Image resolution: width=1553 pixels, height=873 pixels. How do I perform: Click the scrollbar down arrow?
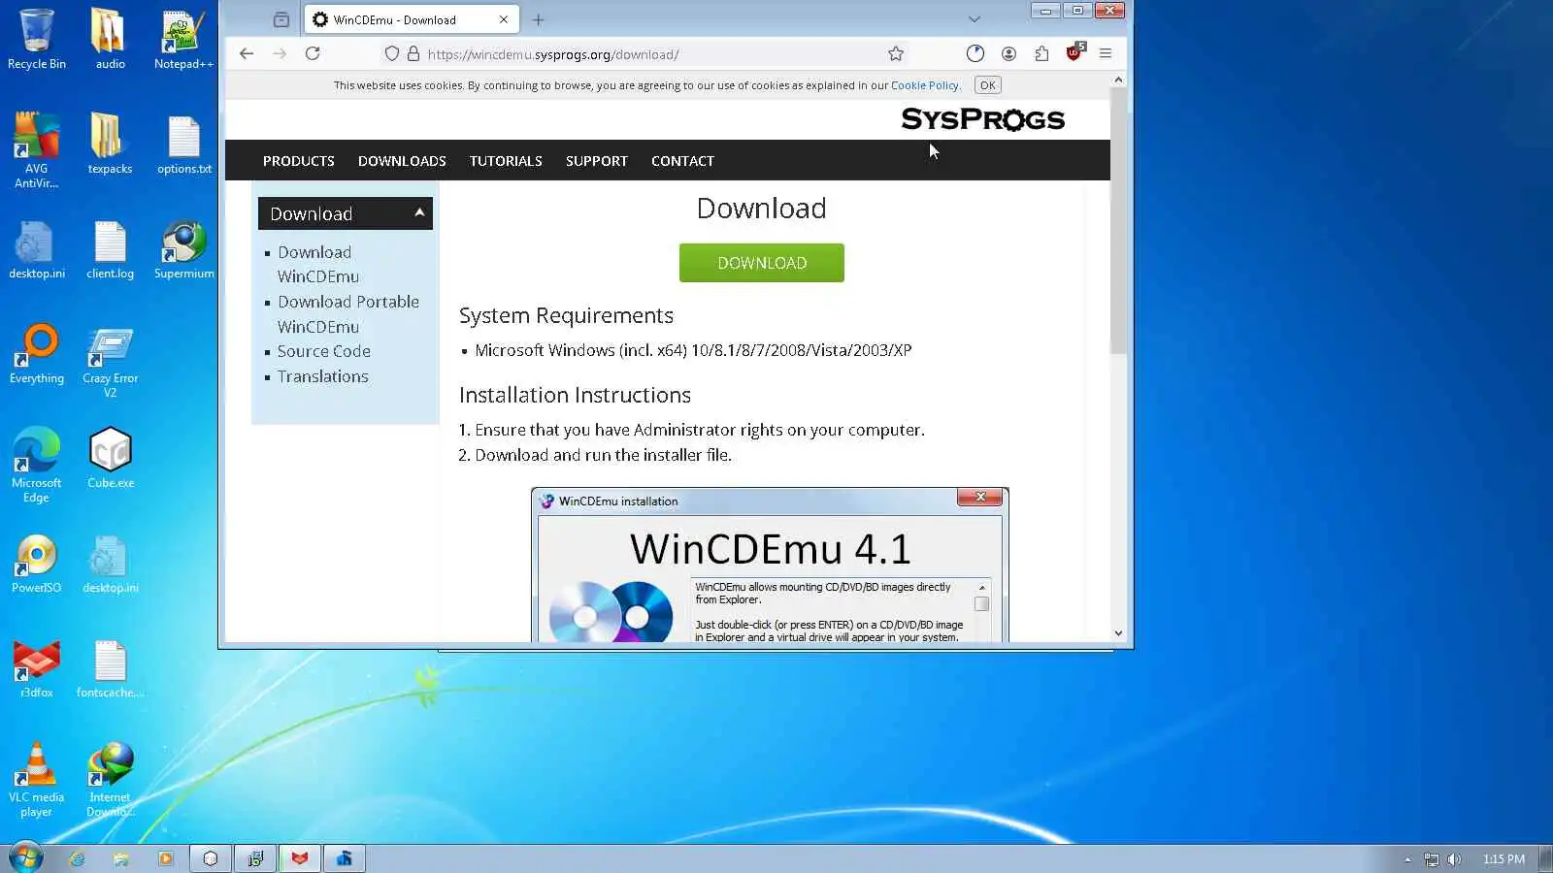coord(1118,633)
